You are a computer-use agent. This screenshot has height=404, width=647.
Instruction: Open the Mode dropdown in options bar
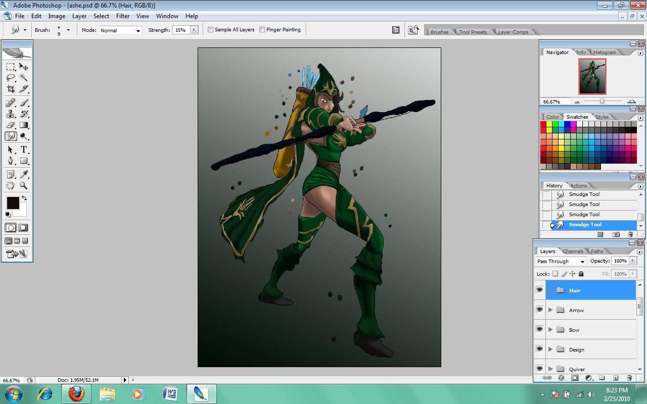click(x=120, y=30)
